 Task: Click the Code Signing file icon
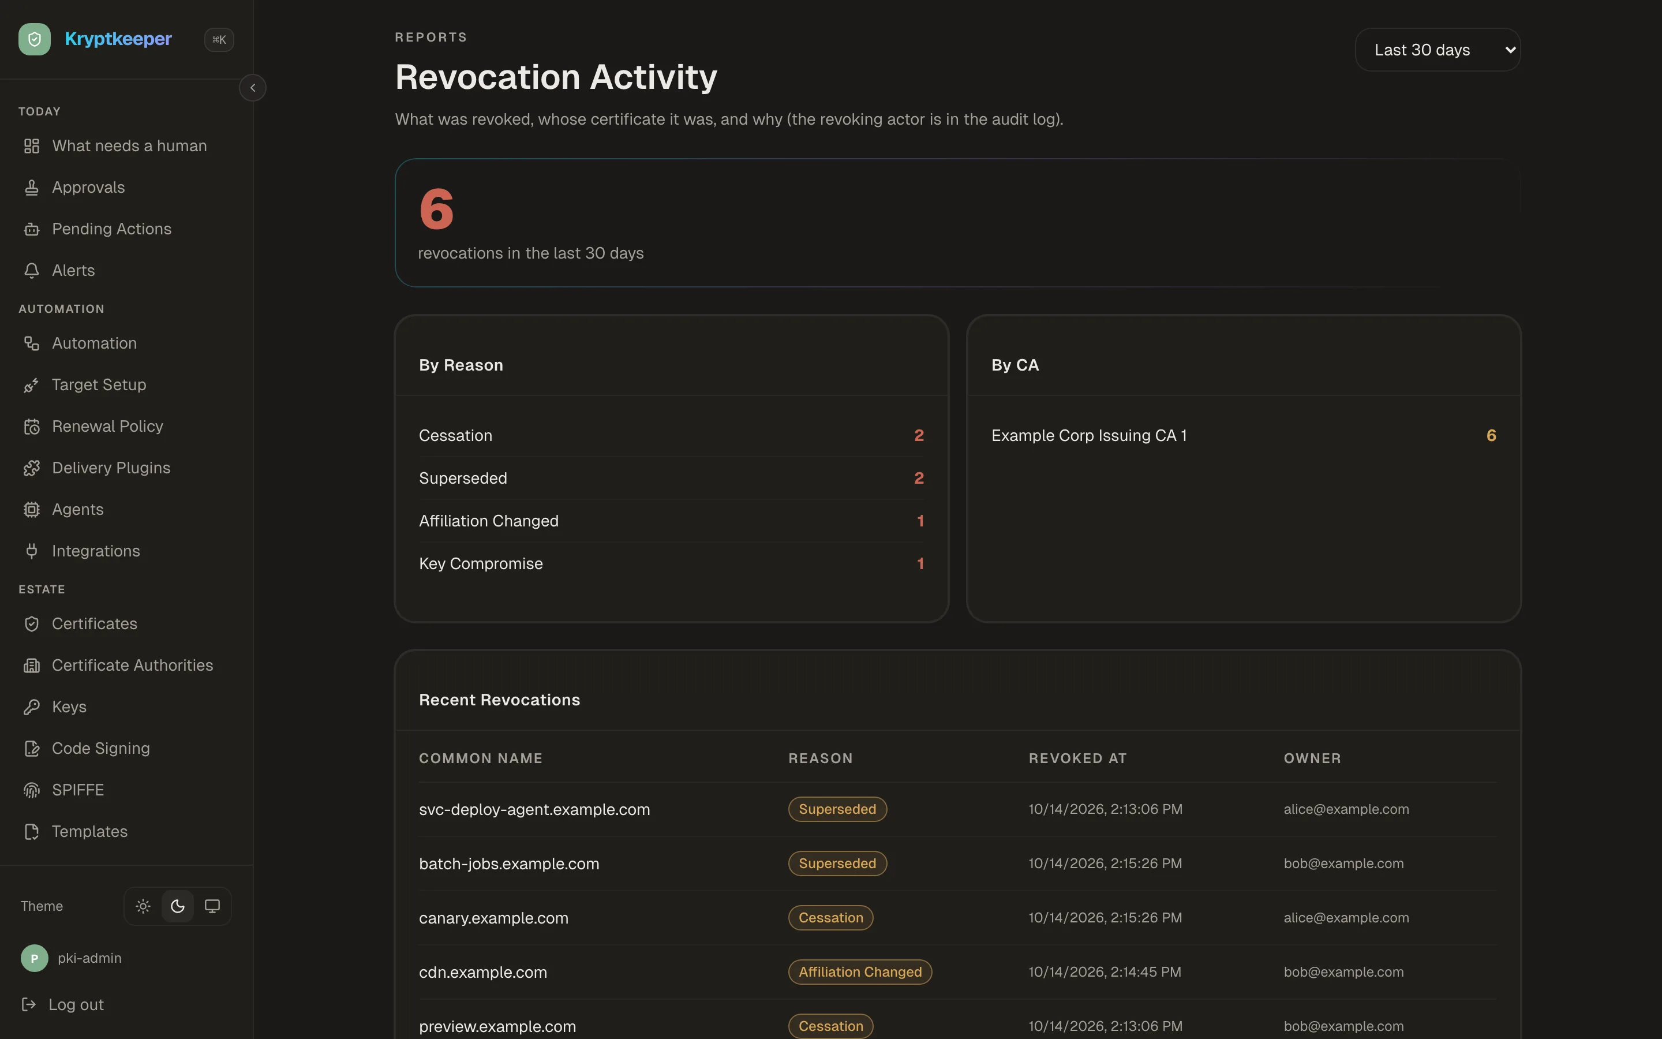(x=32, y=748)
